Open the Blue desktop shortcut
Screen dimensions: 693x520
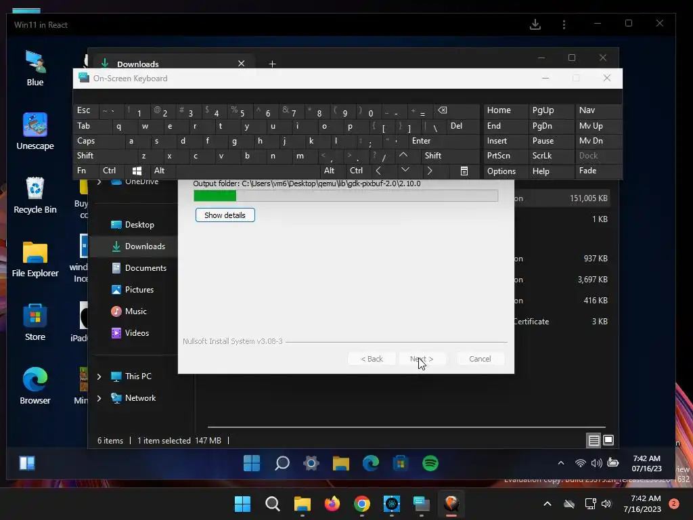point(35,68)
